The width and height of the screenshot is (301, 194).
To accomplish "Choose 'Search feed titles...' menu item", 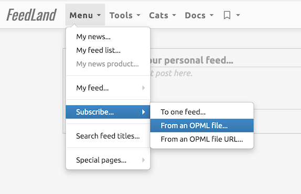I will [108, 136].
